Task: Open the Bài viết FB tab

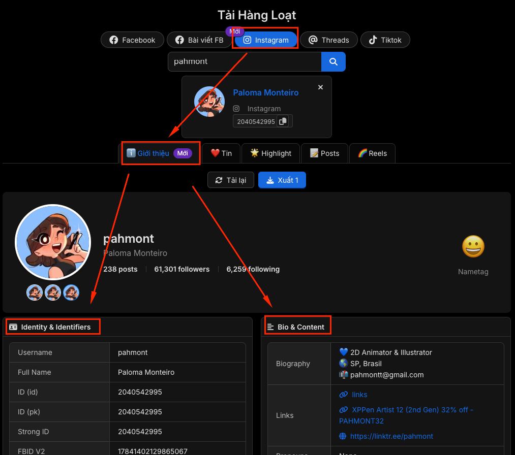Action: click(199, 40)
